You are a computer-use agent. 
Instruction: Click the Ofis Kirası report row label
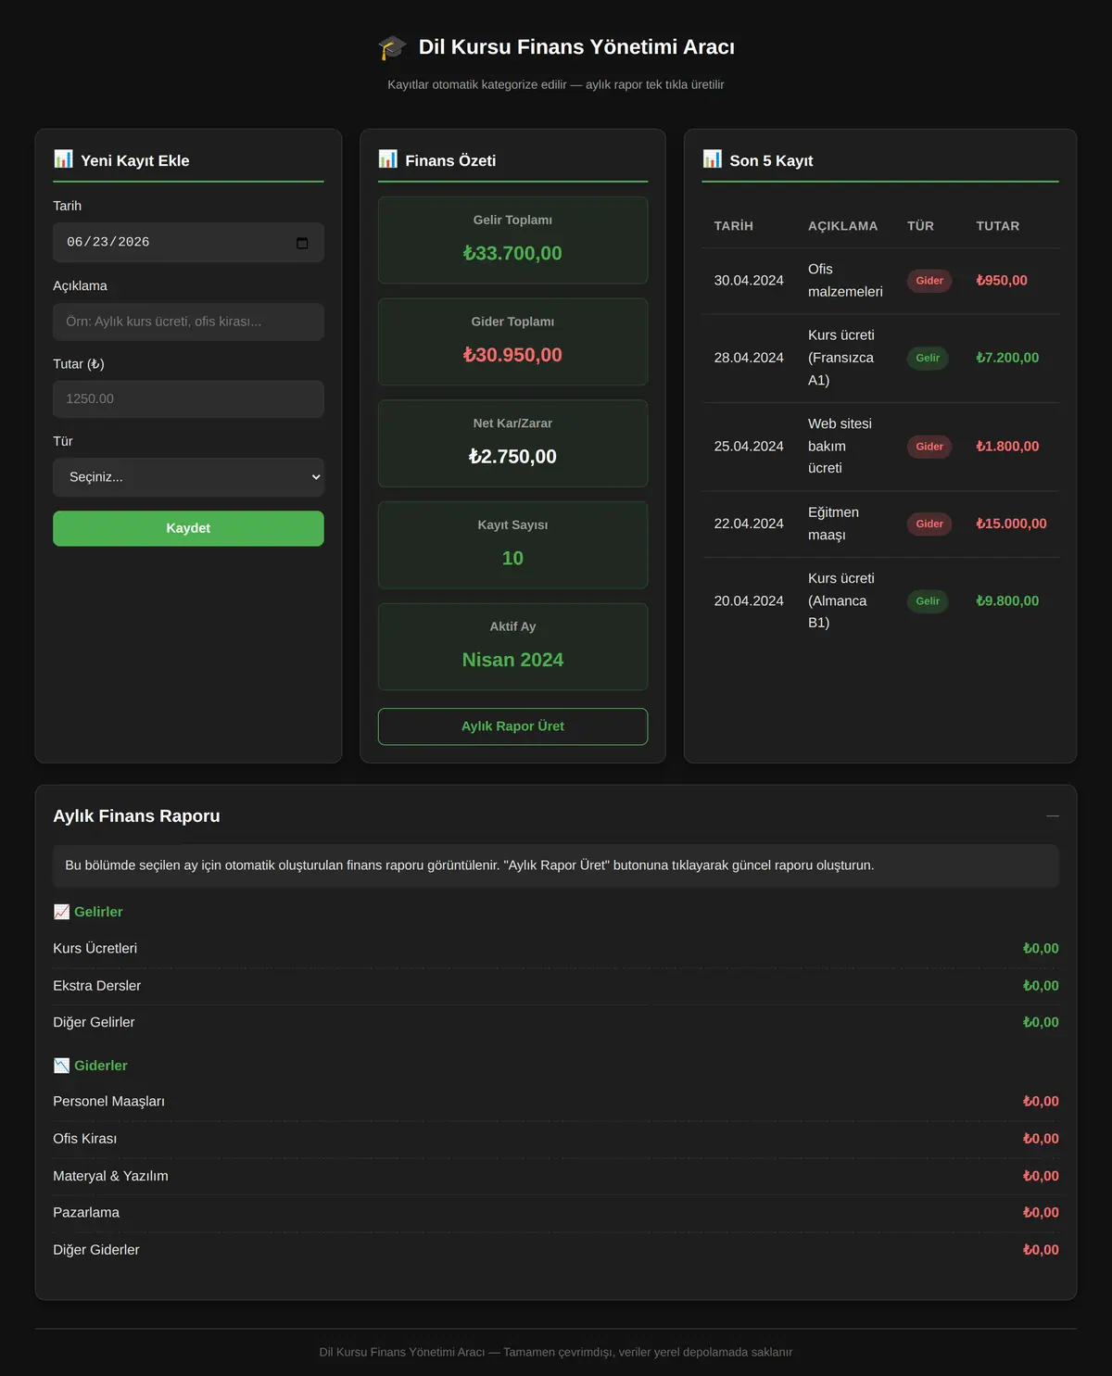point(84,1139)
